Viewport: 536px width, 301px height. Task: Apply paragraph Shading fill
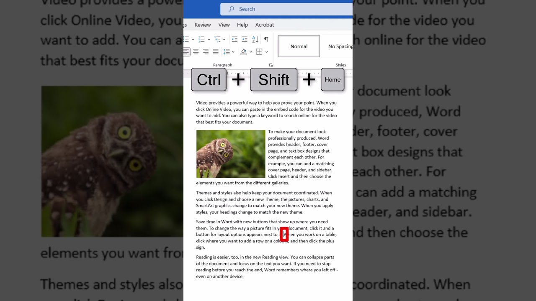pos(244,52)
